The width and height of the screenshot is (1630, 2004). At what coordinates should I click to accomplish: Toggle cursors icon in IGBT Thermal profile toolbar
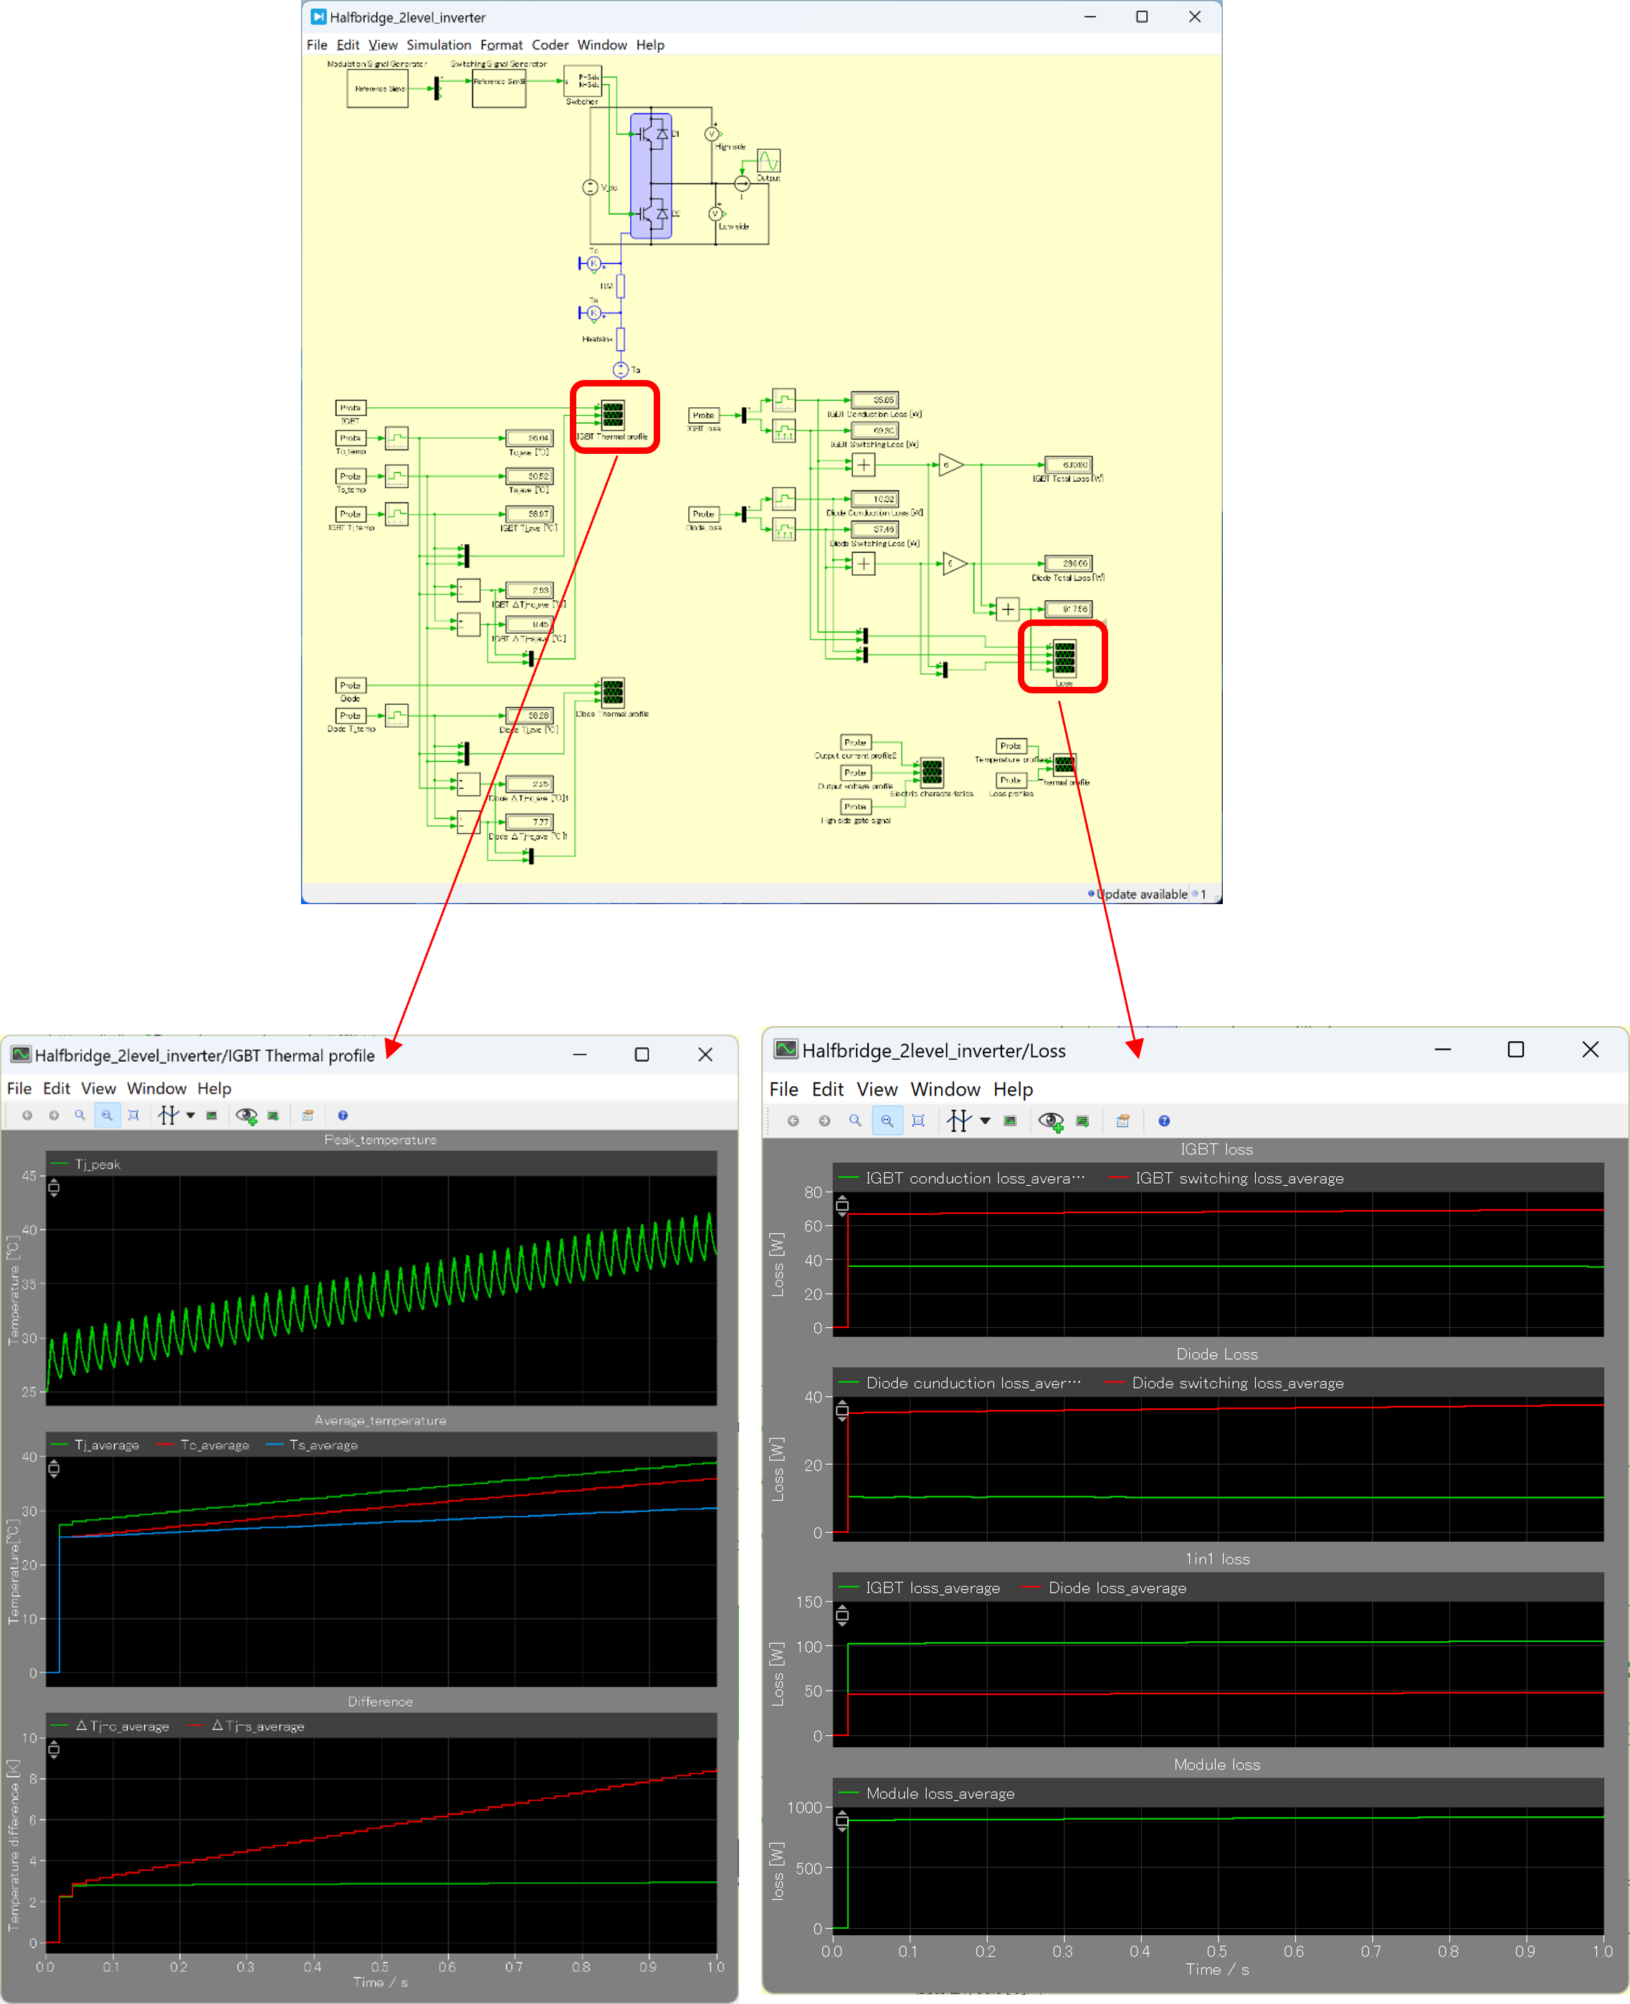(168, 1115)
